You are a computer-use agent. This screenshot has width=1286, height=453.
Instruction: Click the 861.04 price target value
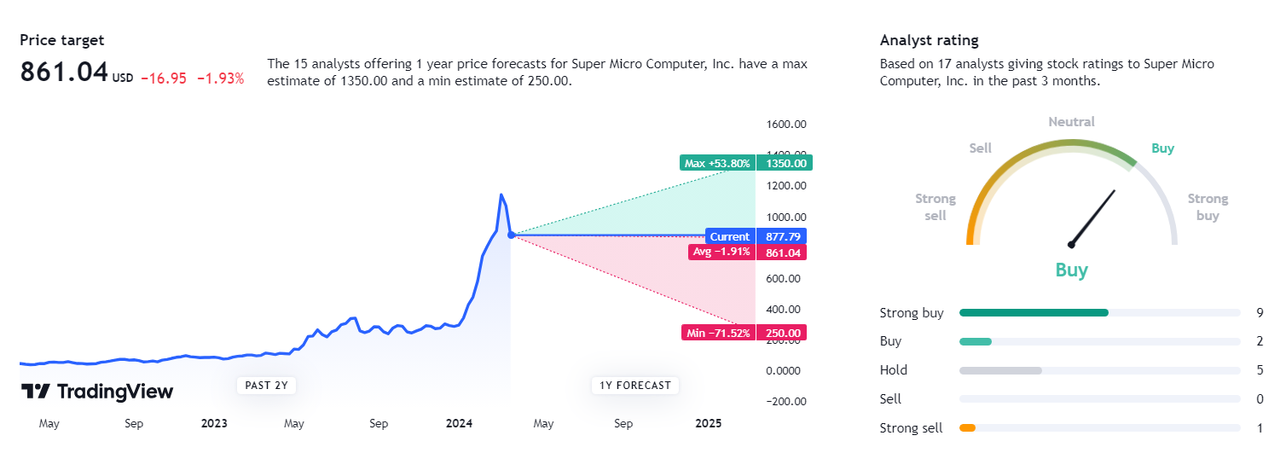(x=64, y=73)
